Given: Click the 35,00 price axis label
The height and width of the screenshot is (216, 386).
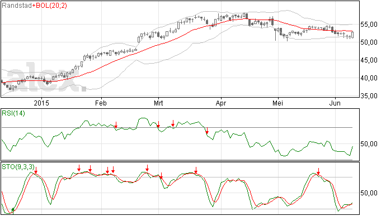Looking at the screenshot, I should (369, 96).
